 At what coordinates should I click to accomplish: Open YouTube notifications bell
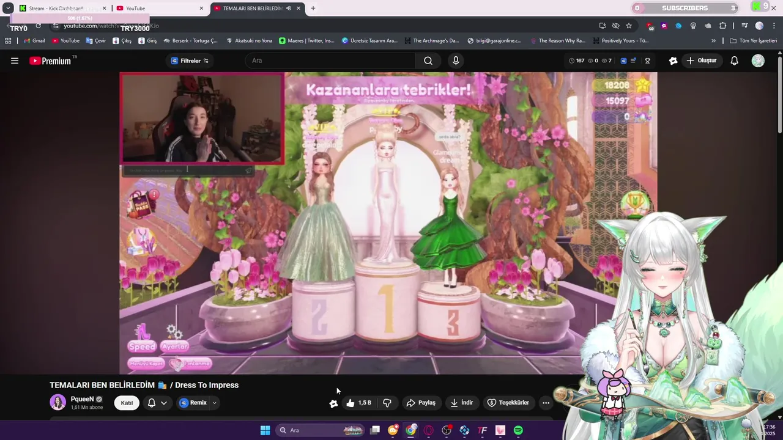[x=735, y=61]
